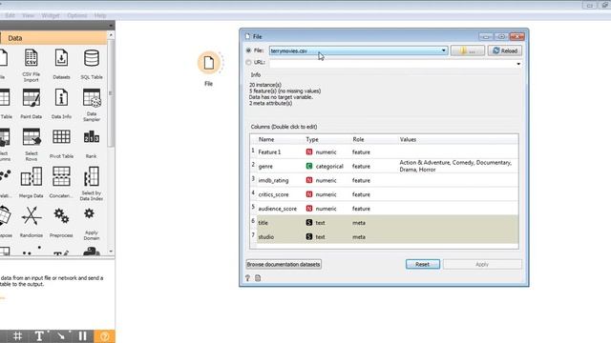
Task: Choose the Concatenate widget
Action: coord(61,182)
